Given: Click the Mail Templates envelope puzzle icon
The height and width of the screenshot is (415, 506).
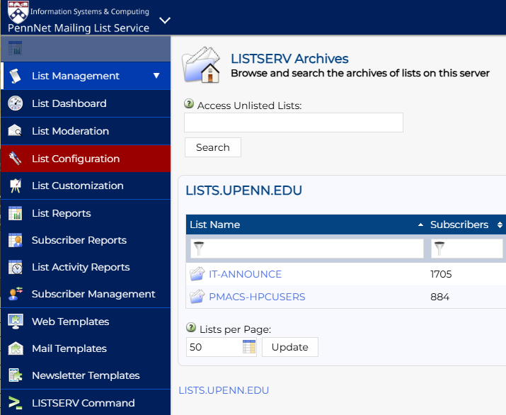Looking at the screenshot, I should point(15,348).
